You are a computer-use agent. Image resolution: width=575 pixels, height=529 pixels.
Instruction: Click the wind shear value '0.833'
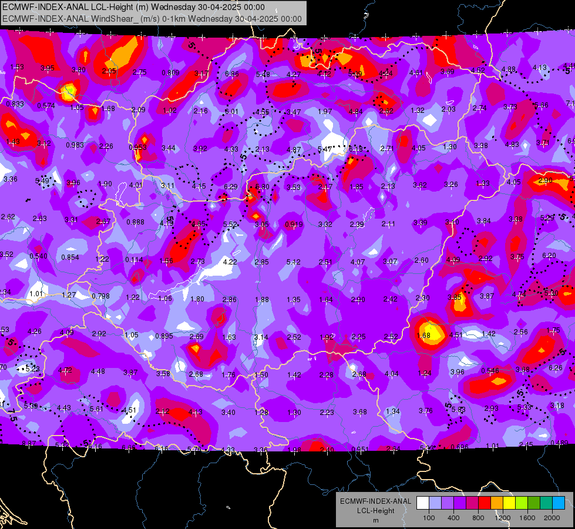click(x=15, y=104)
